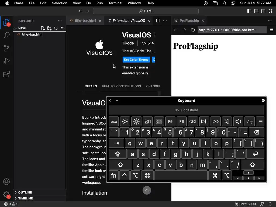Switch to FEATURE CONTRIBUTIONS tab
This screenshot has width=276, height=207.
tap(122, 86)
